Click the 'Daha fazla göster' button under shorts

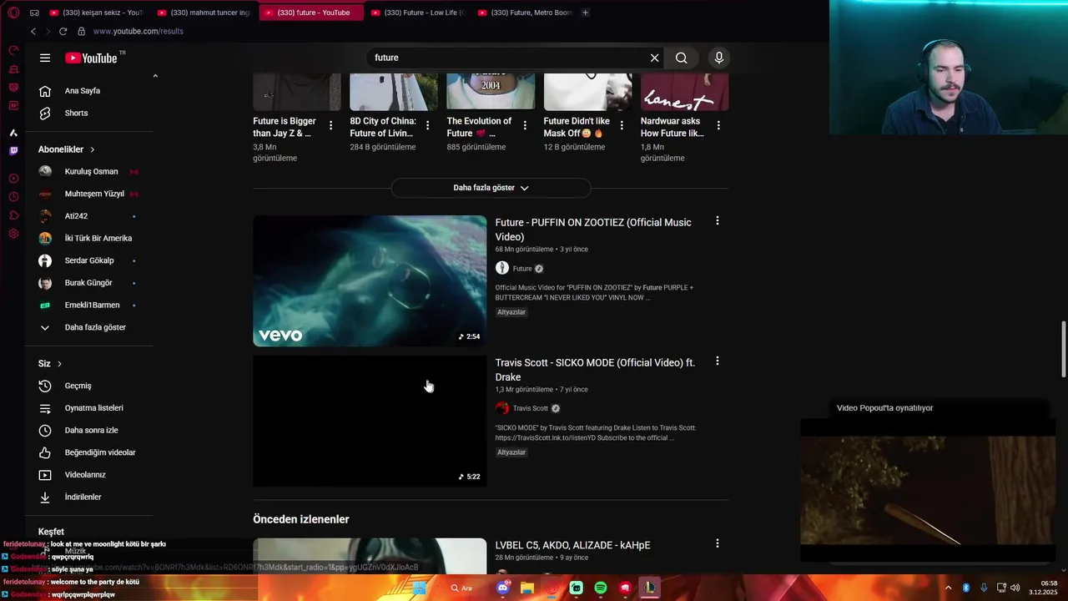491,188
